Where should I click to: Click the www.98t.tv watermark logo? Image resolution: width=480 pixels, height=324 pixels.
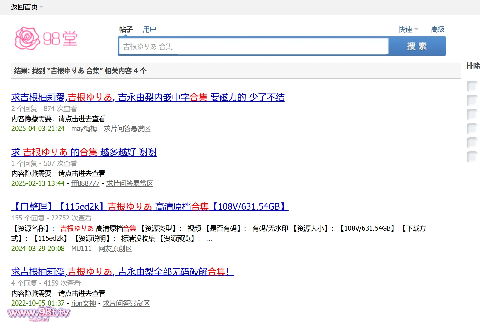point(39,313)
